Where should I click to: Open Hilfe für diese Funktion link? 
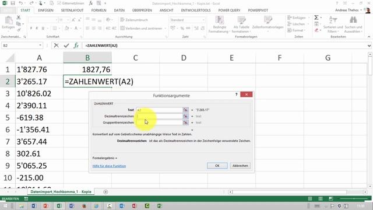point(109,166)
